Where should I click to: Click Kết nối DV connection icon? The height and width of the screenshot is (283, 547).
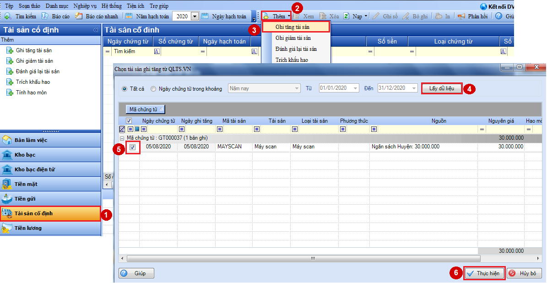pyautogui.click(x=483, y=6)
